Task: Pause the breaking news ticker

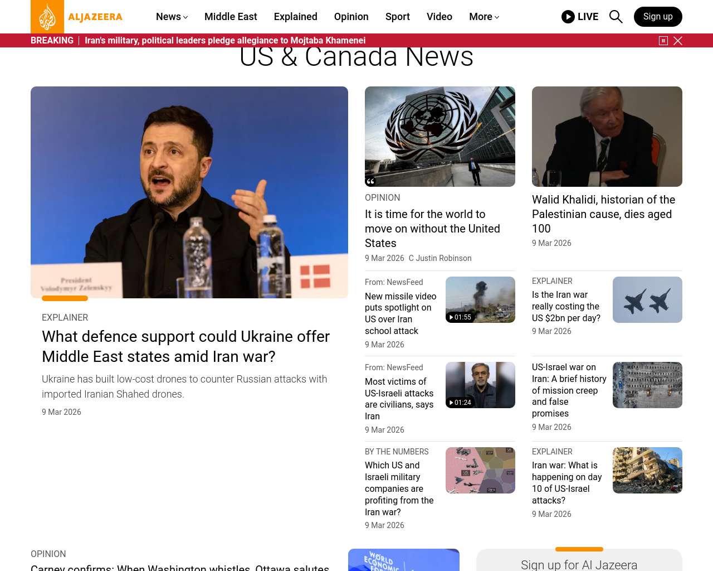Action: 663,41
